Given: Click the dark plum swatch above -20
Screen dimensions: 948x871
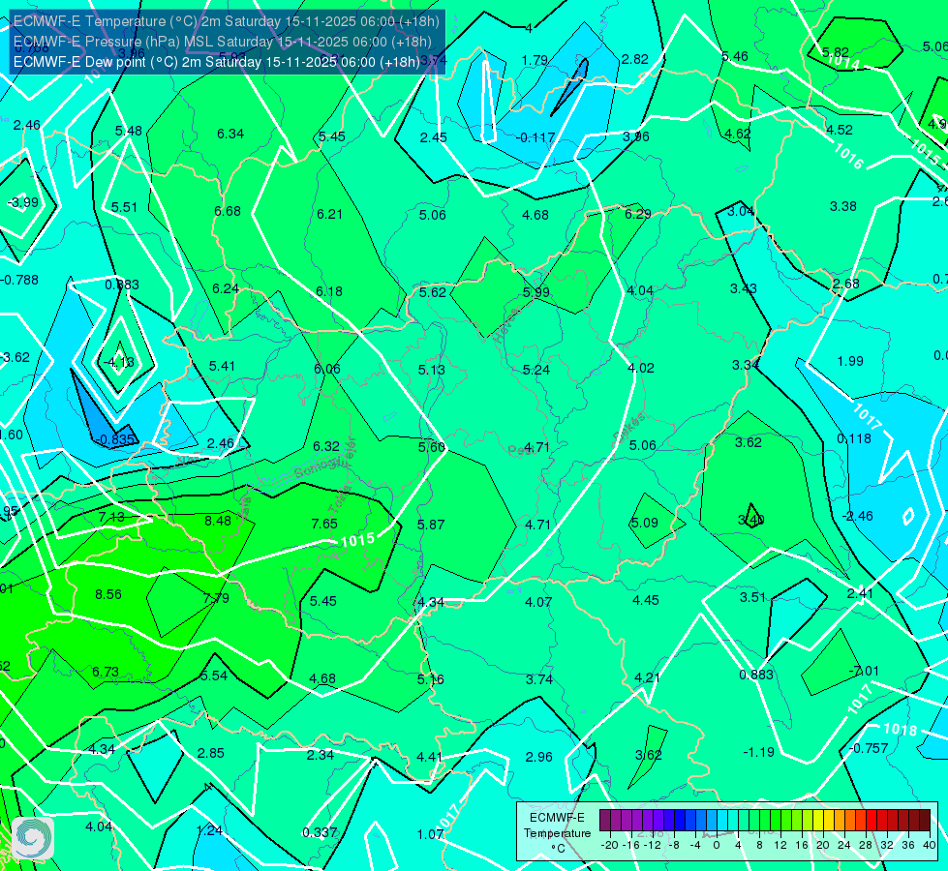Looking at the screenshot, I should click(605, 821).
